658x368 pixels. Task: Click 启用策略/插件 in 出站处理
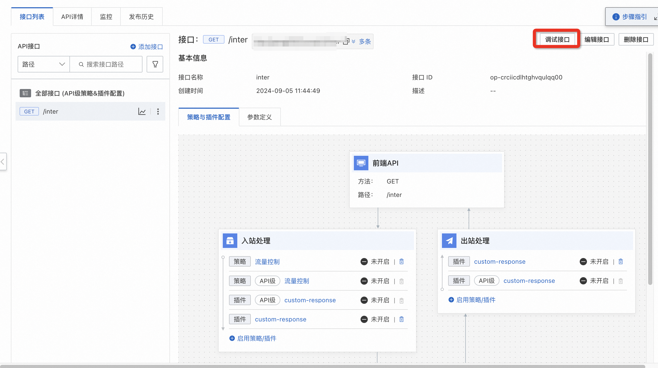(x=472, y=300)
